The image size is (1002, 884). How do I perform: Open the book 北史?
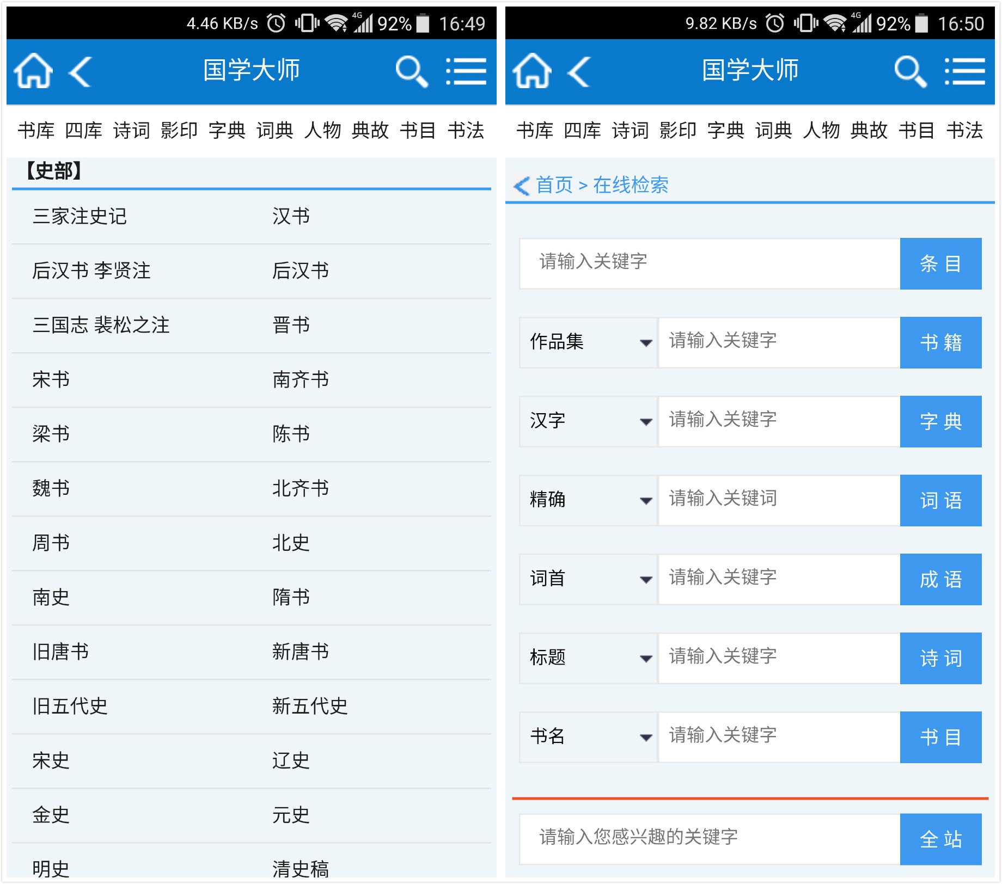[x=291, y=543]
